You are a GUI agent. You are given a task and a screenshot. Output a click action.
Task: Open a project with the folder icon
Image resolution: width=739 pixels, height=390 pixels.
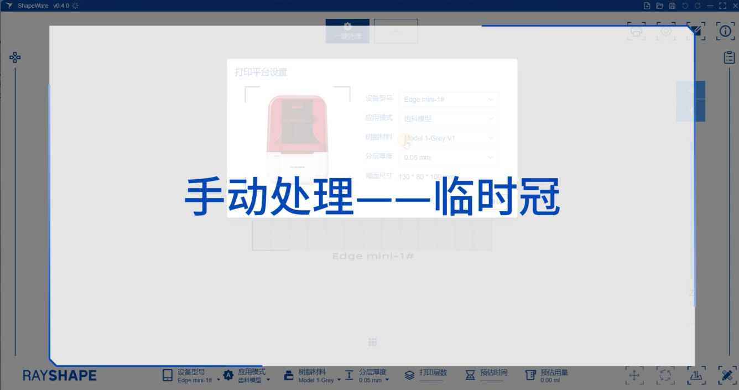tap(659, 6)
